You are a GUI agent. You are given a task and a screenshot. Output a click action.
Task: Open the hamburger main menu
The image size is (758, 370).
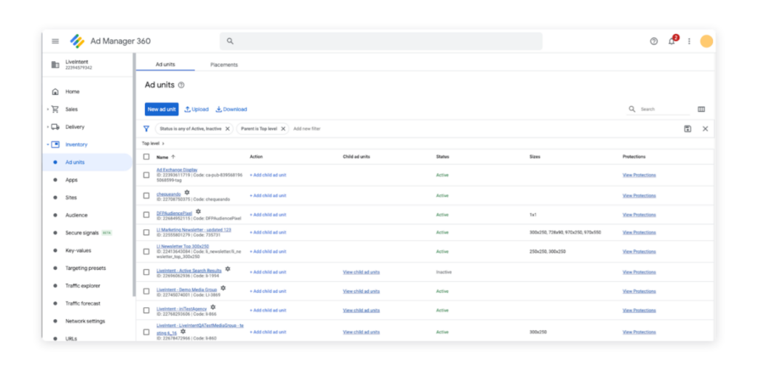[x=55, y=41]
